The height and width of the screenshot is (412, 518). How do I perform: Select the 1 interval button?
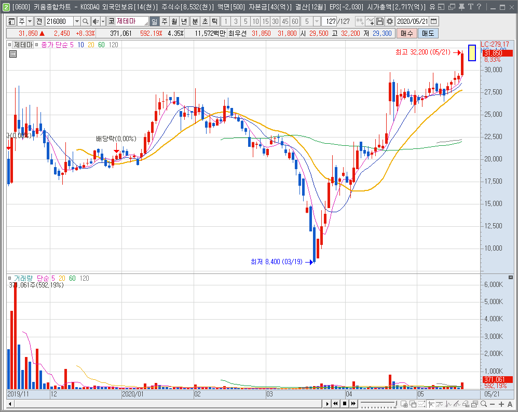(226, 21)
